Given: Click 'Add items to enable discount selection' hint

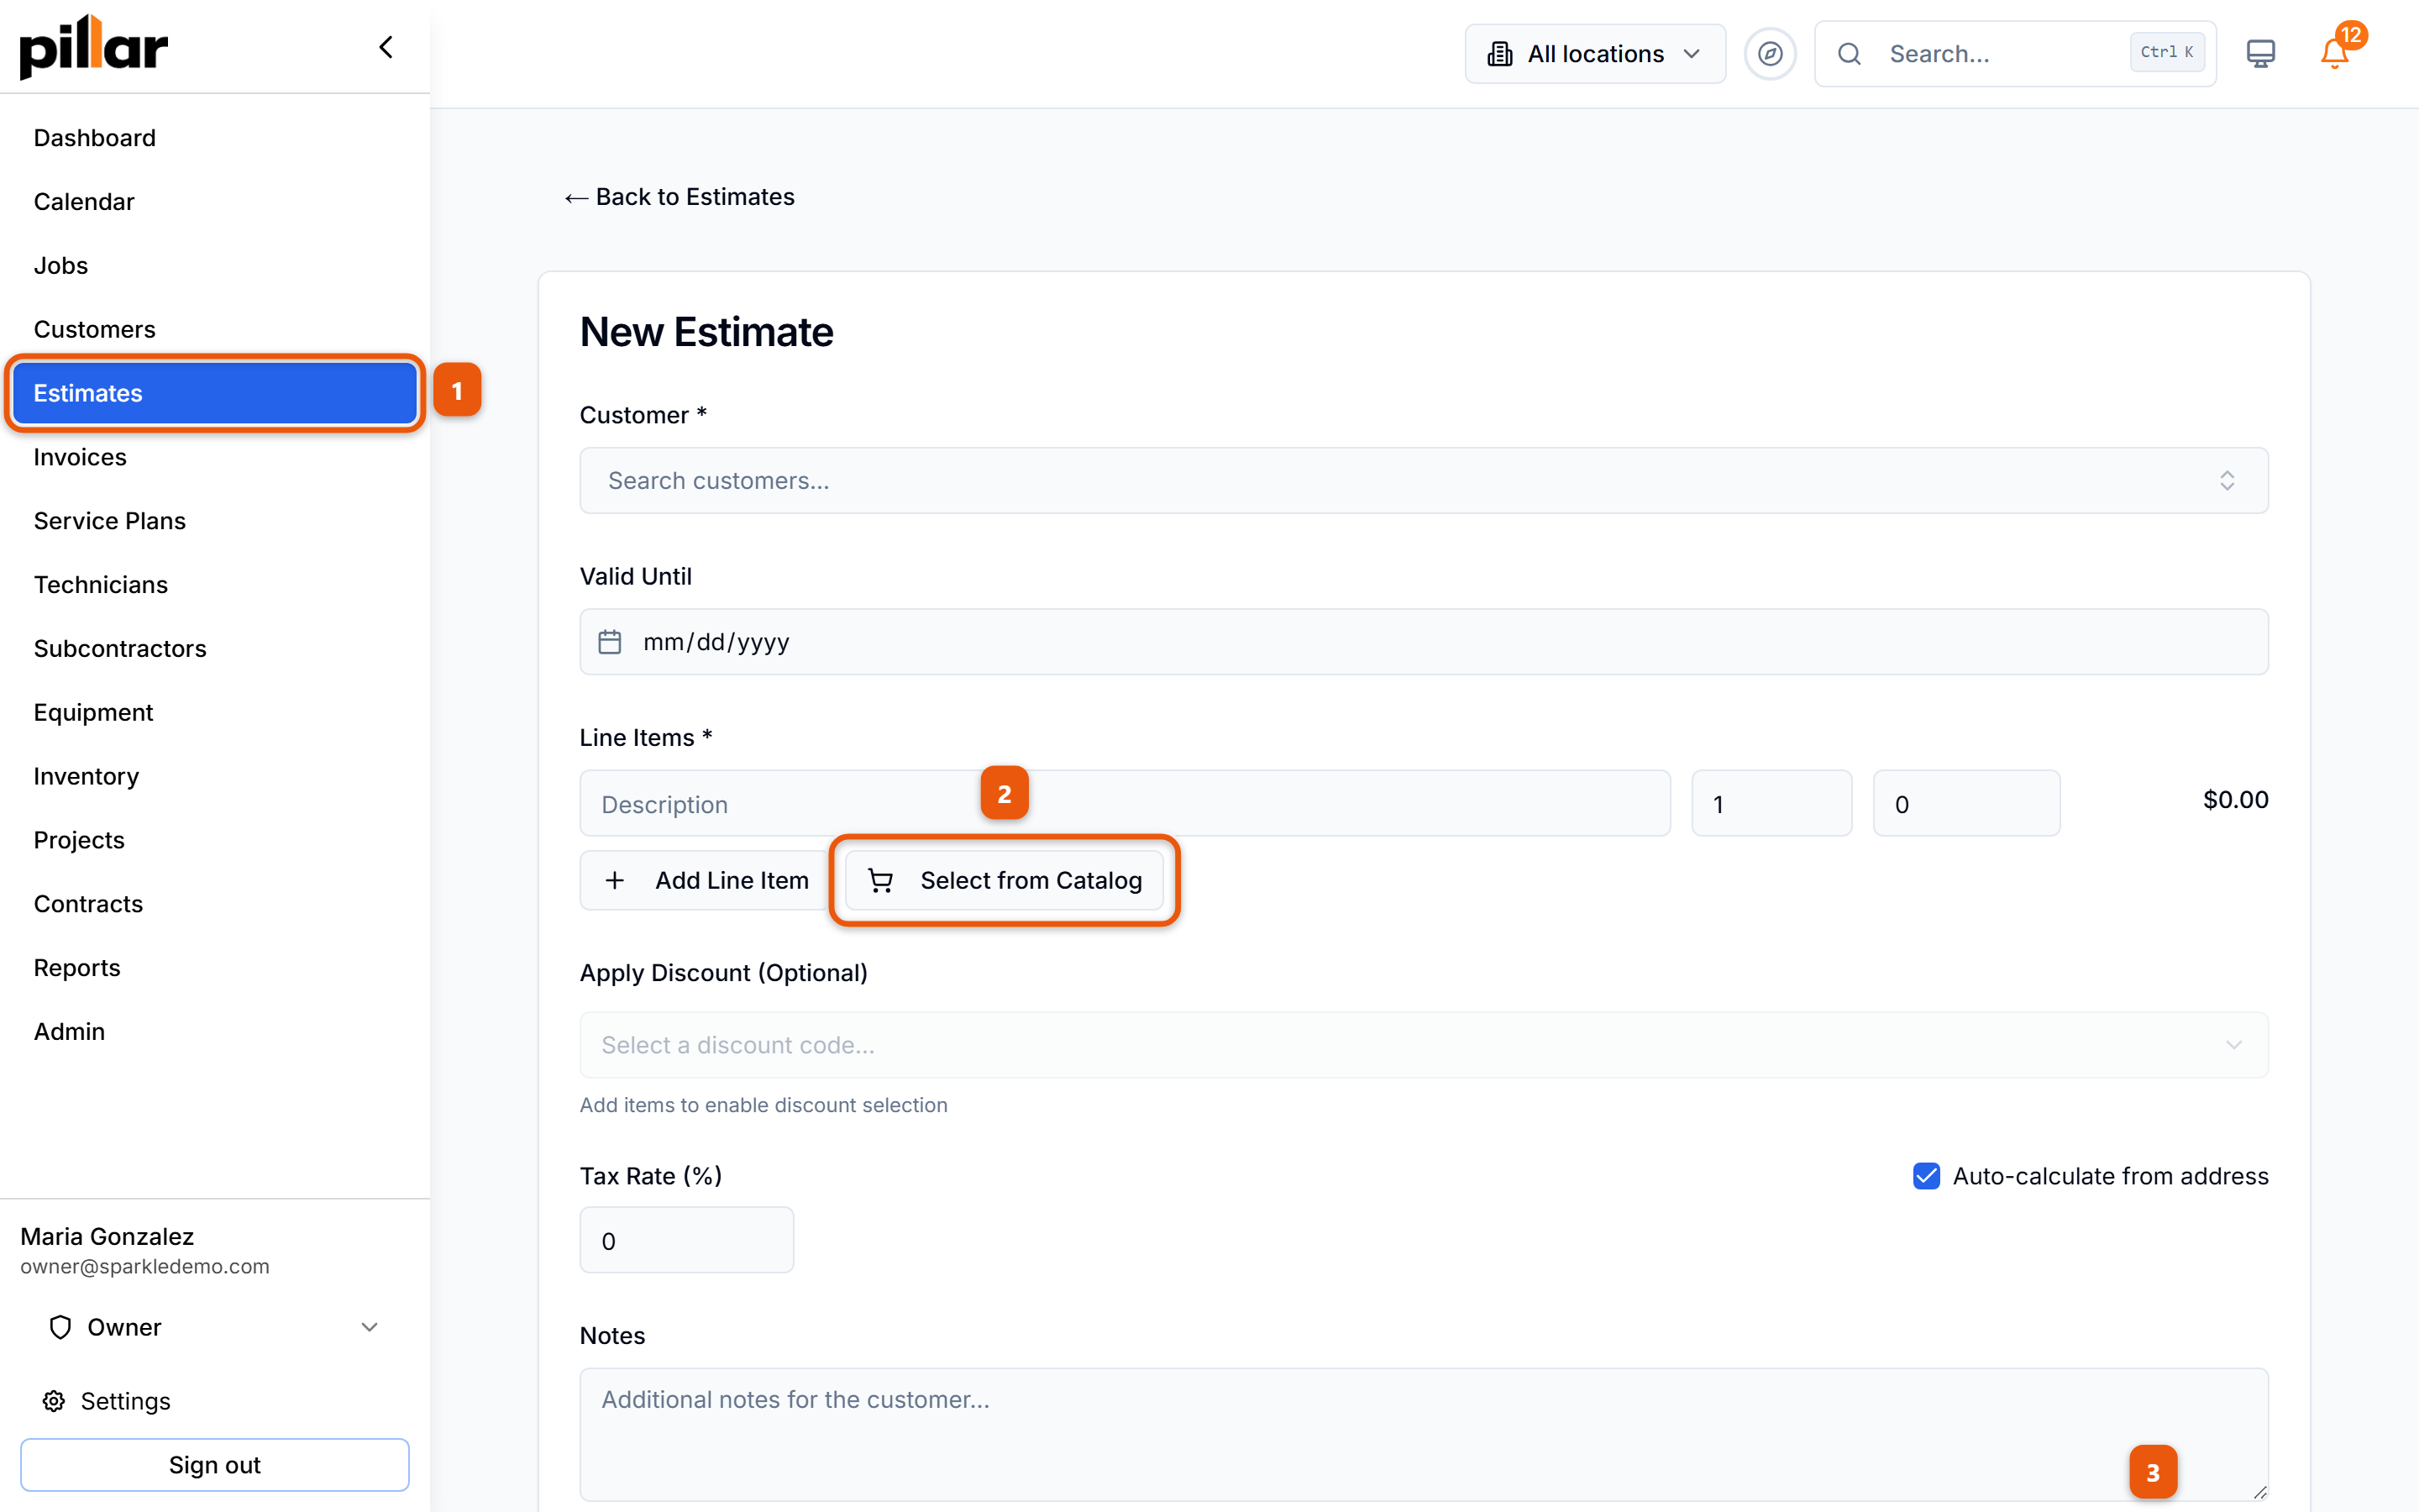Looking at the screenshot, I should [763, 1105].
